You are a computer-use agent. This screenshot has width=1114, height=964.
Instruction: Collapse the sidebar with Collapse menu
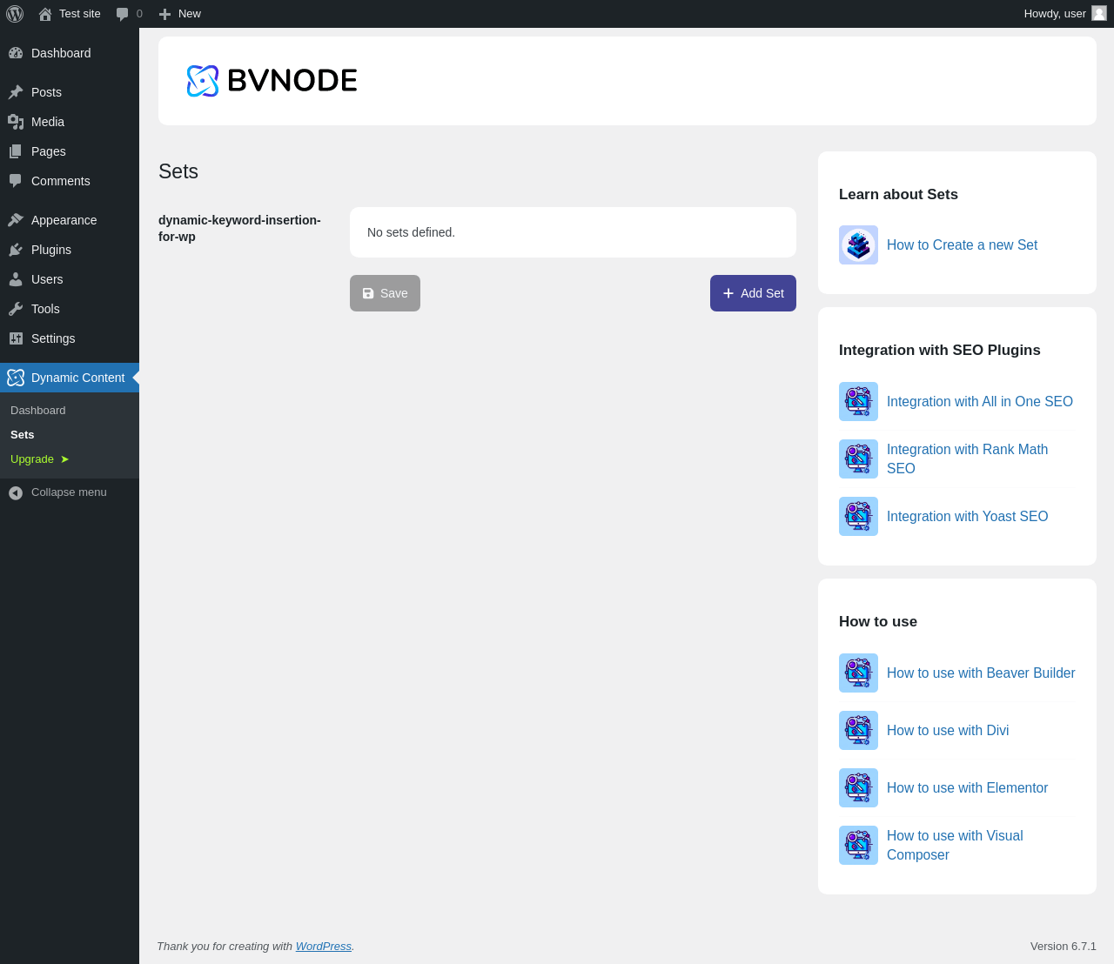click(x=70, y=492)
